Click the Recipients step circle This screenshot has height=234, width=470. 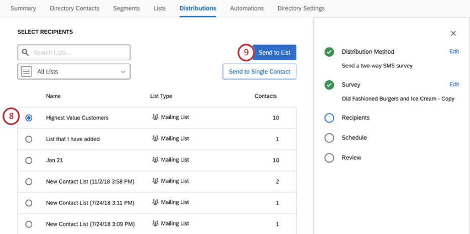(329, 118)
